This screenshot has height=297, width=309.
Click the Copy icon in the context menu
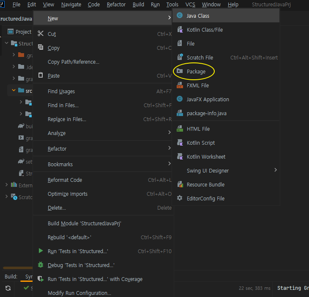[x=41, y=47]
